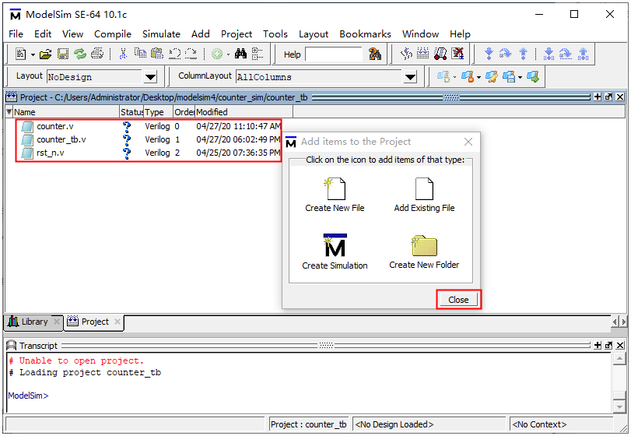Image resolution: width=631 pixels, height=436 pixels.
Task: Open the Simulate menu
Action: 161,34
